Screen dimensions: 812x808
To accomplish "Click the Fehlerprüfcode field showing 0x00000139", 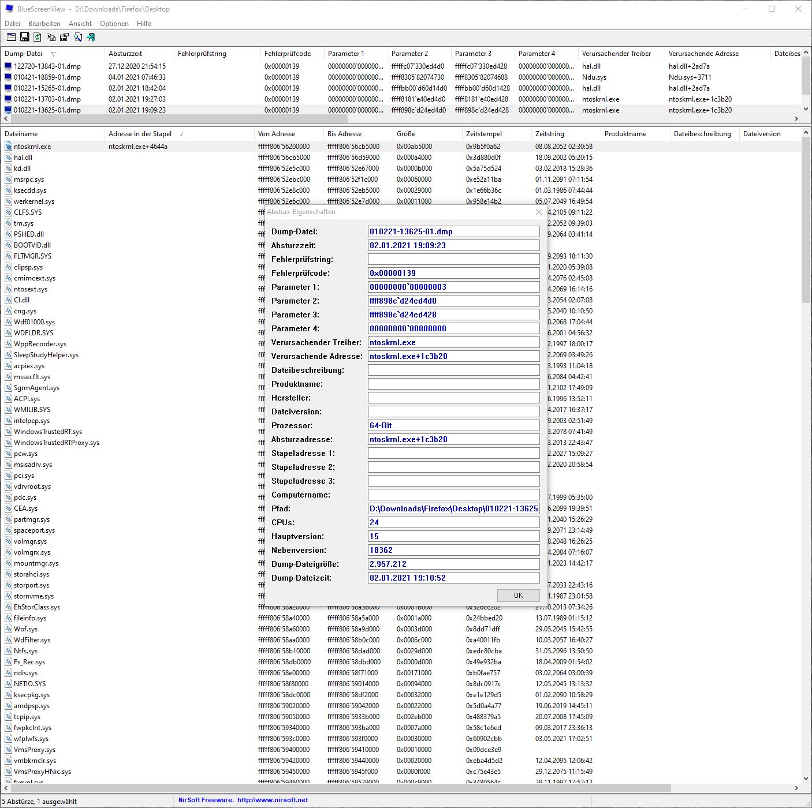I will [453, 273].
